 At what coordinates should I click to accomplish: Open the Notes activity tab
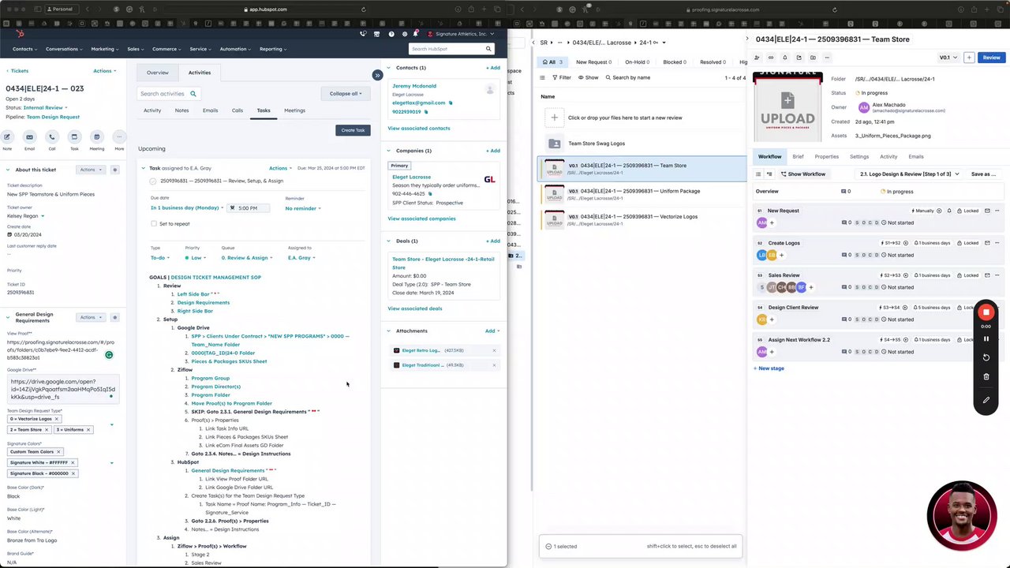click(181, 110)
